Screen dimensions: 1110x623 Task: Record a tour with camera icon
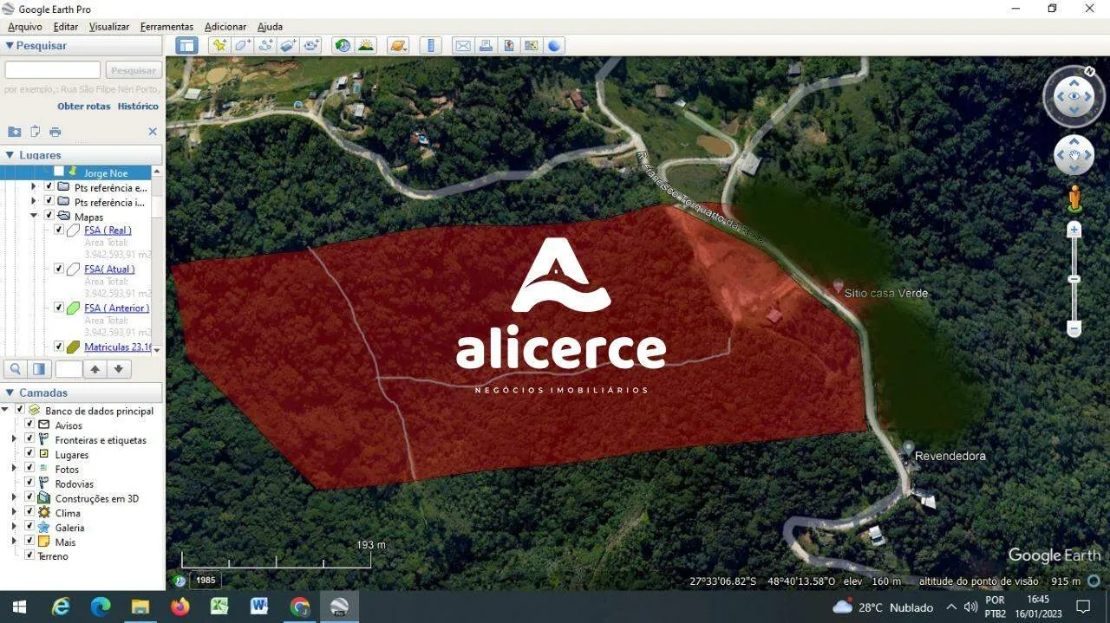coord(311,45)
